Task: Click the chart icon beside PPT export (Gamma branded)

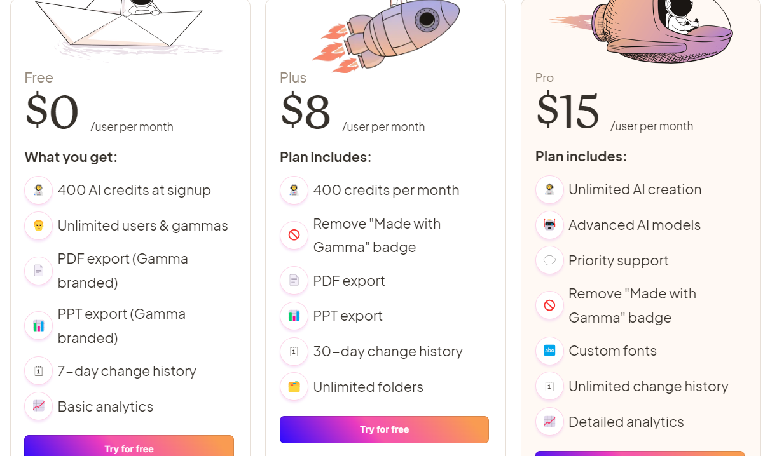Action: 39,326
